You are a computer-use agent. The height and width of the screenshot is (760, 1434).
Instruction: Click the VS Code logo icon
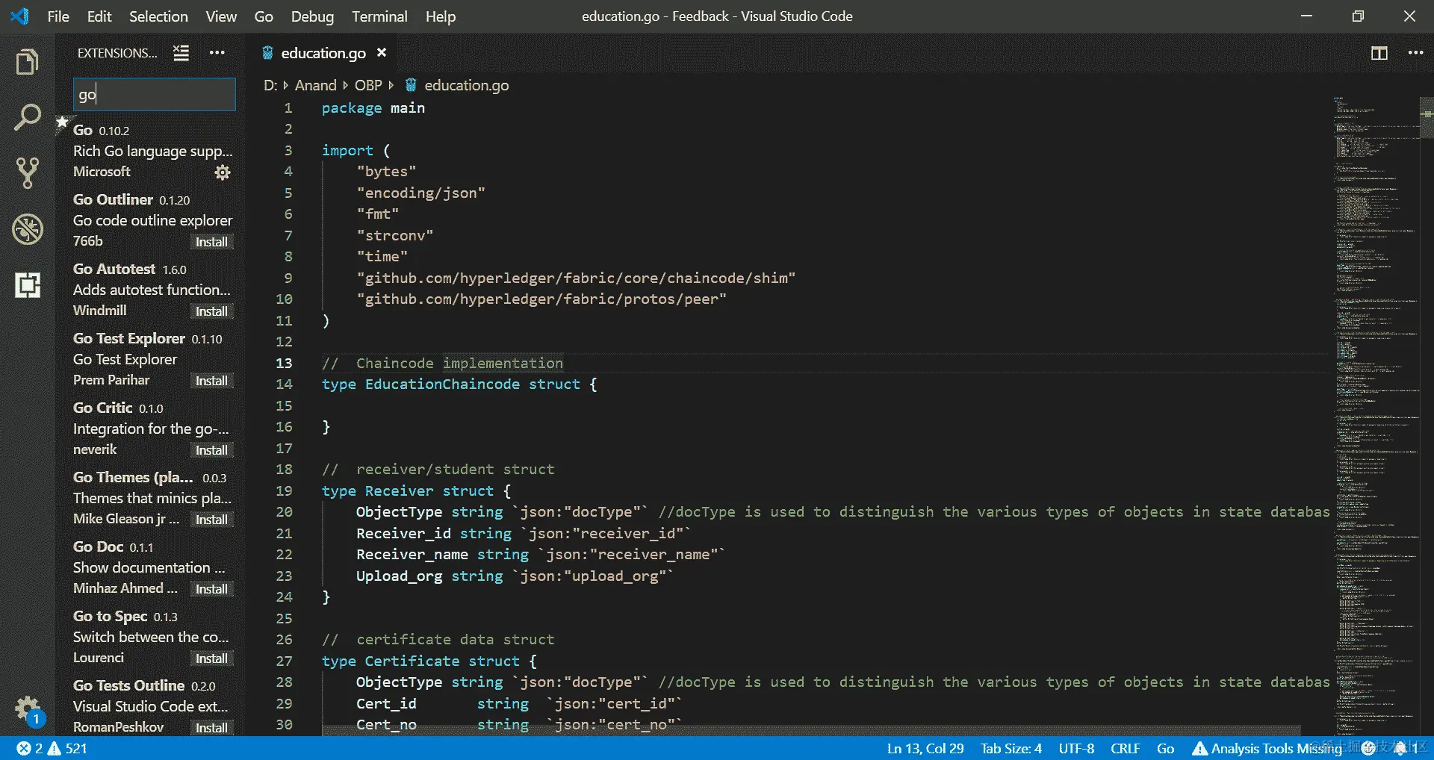pos(19,16)
